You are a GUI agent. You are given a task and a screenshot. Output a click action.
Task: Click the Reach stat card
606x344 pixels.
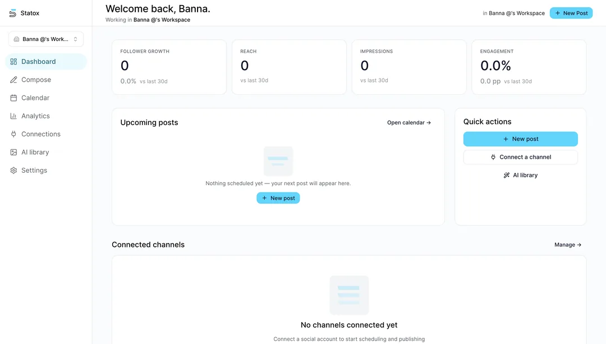click(x=289, y=67)
